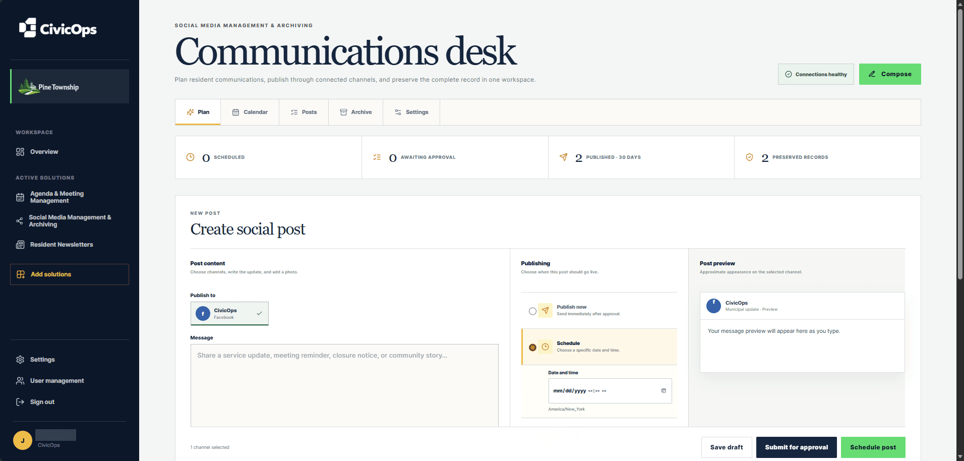Viewport: 964px width, 461px height.
Task: Click the Schedule post button
Action: click(873, 447)
